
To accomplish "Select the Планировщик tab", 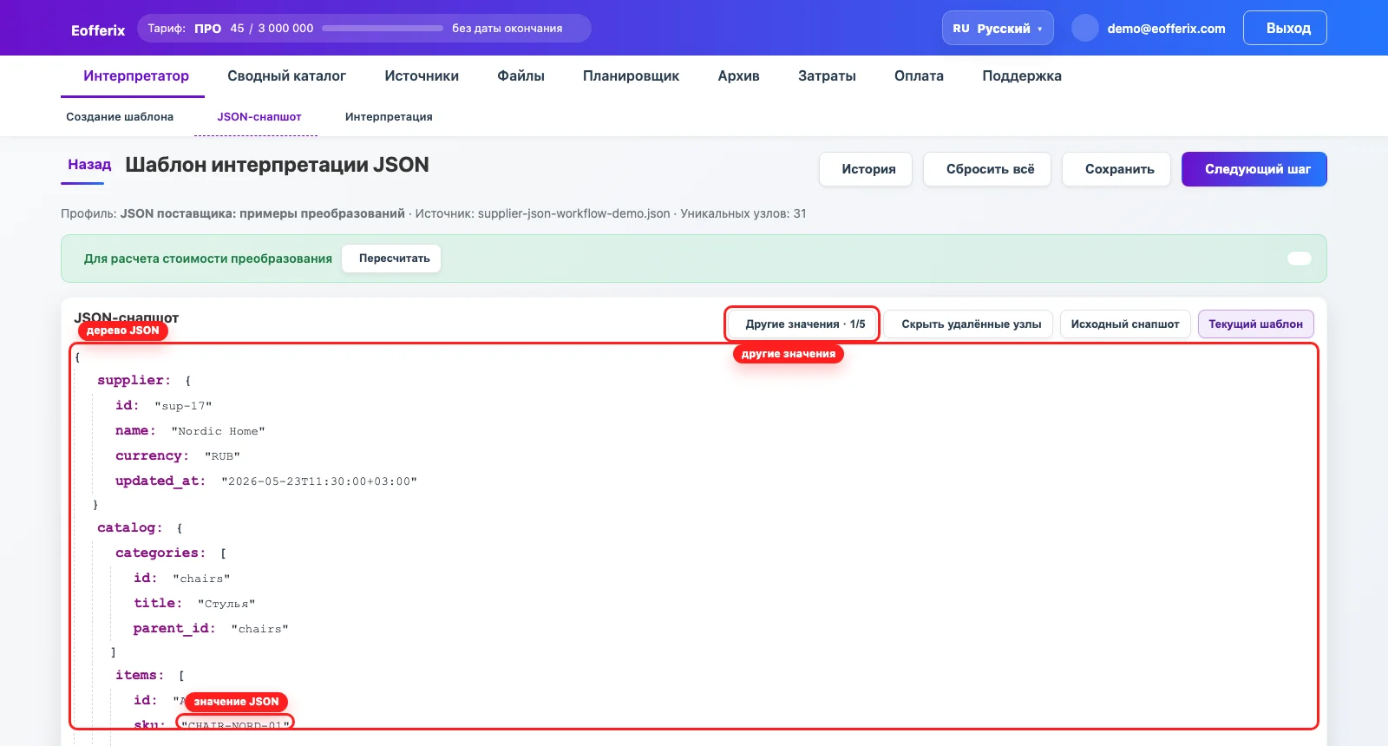I will click(631, 75).
